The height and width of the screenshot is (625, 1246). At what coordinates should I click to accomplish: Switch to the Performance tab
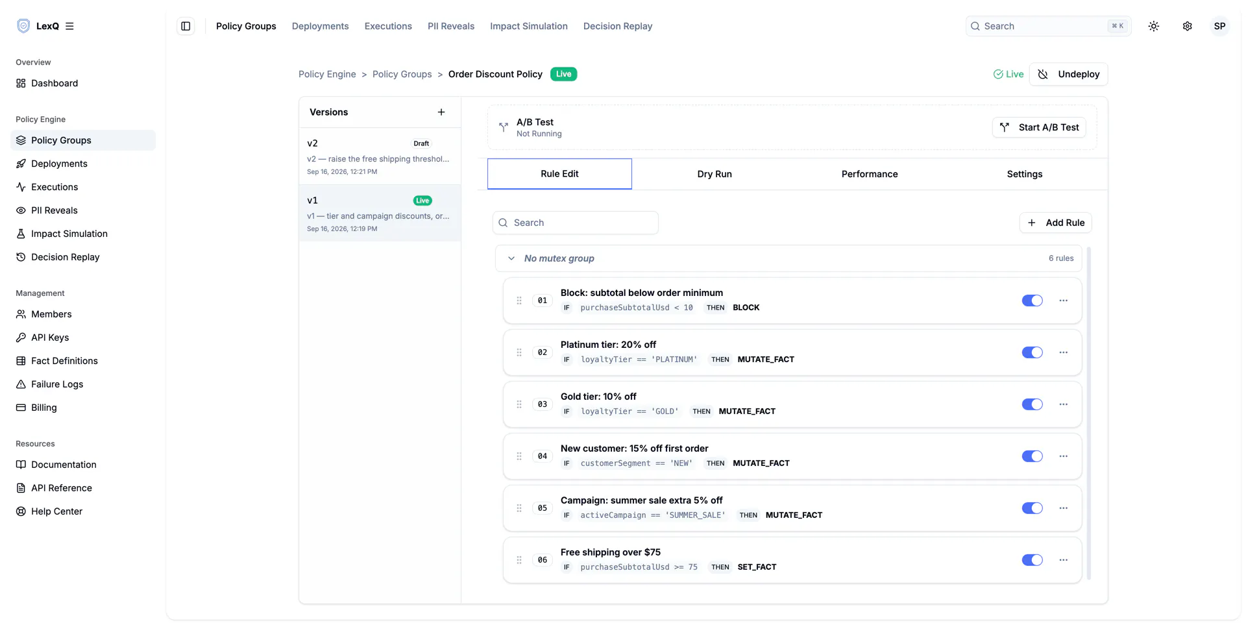point(870,174)
